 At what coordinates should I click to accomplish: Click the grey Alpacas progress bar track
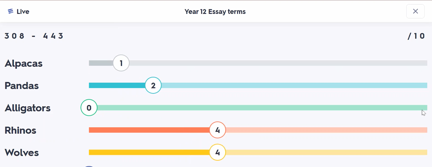[270, 63]
